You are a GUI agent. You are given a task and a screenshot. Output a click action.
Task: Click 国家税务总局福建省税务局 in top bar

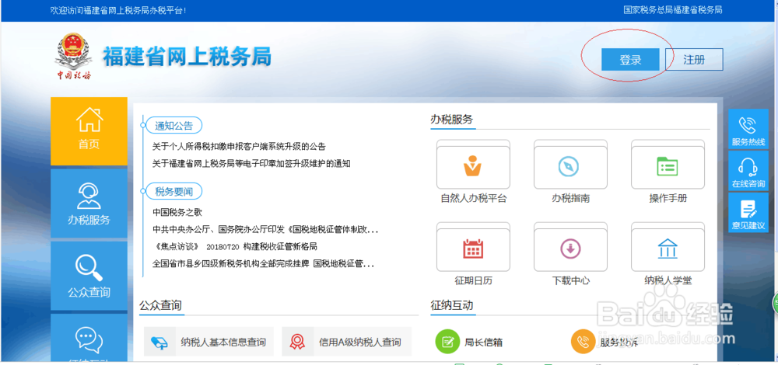pos(673,10)
